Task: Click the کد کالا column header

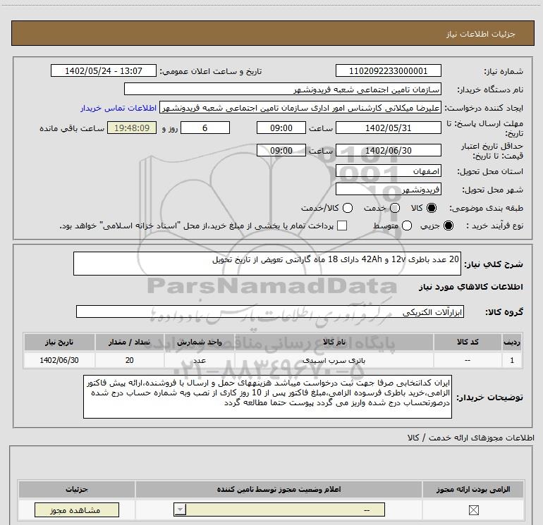Action: pyautogui.click(x=468, y=342)
